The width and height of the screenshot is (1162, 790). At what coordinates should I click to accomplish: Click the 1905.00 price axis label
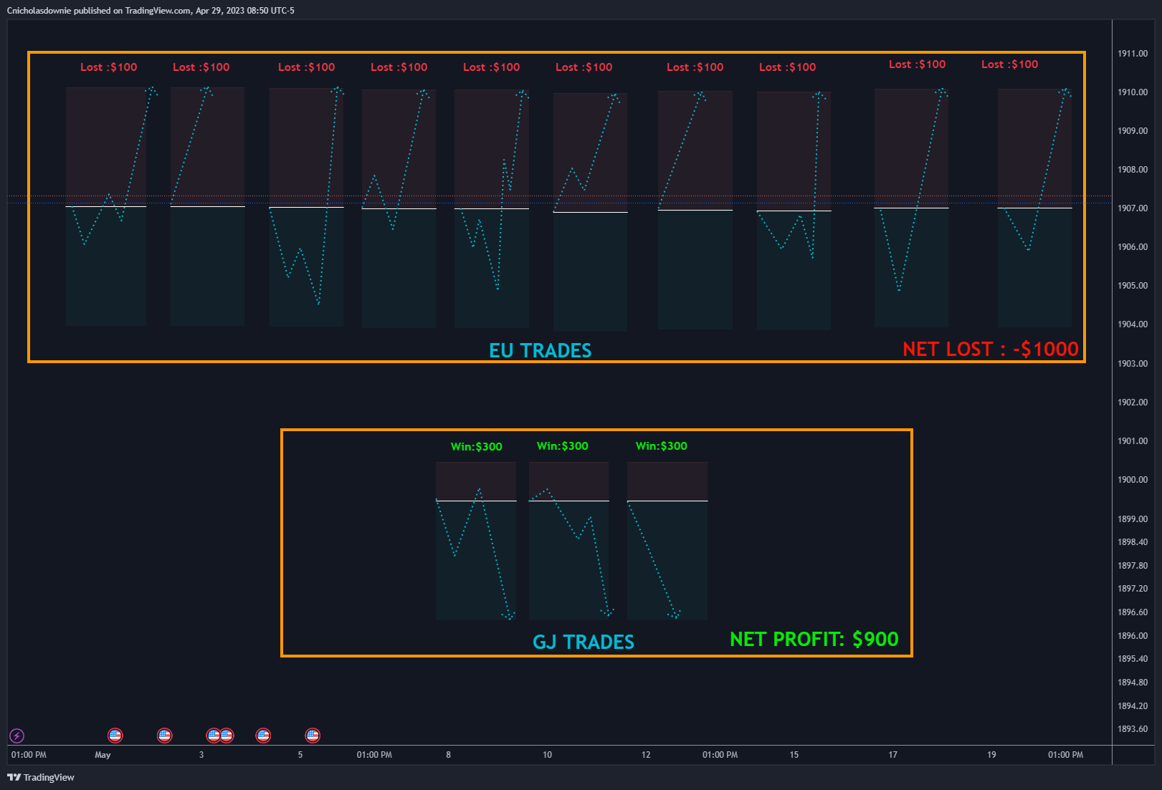[1133, 286]
